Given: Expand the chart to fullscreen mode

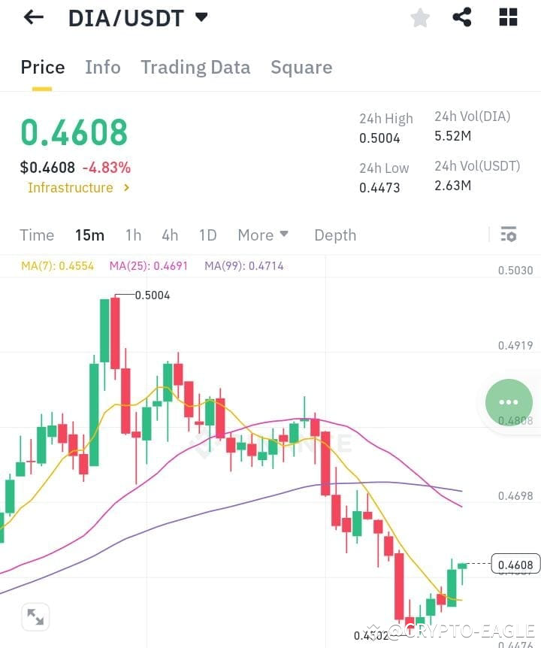Looking at the screenshot, I should (x=35, y=616).
